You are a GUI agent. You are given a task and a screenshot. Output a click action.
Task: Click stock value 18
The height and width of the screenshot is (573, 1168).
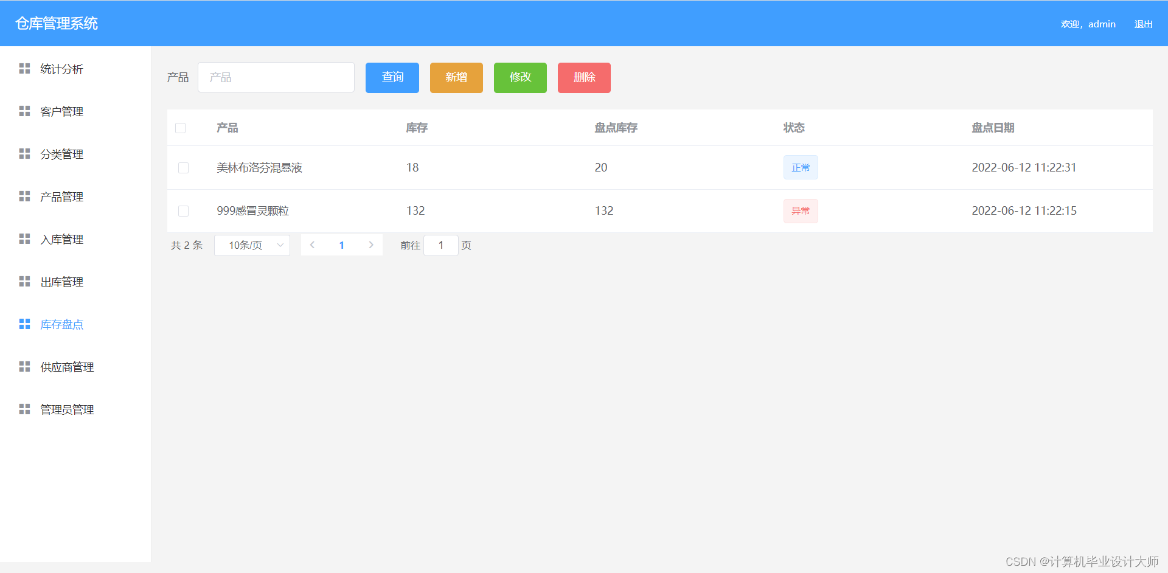412,168
